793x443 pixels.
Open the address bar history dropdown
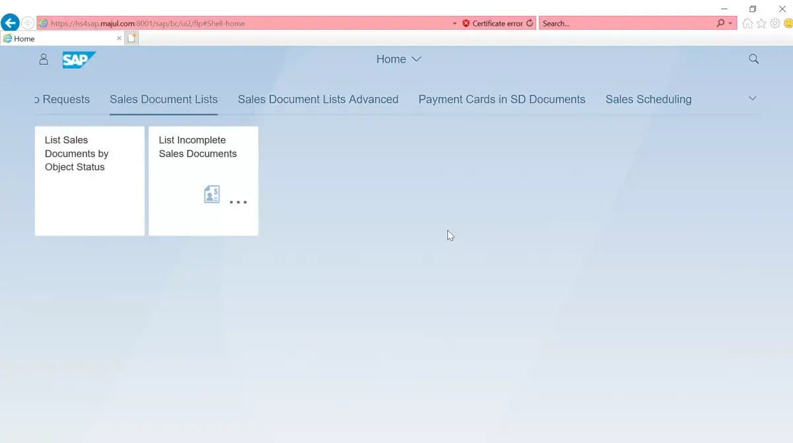(455, 23)
